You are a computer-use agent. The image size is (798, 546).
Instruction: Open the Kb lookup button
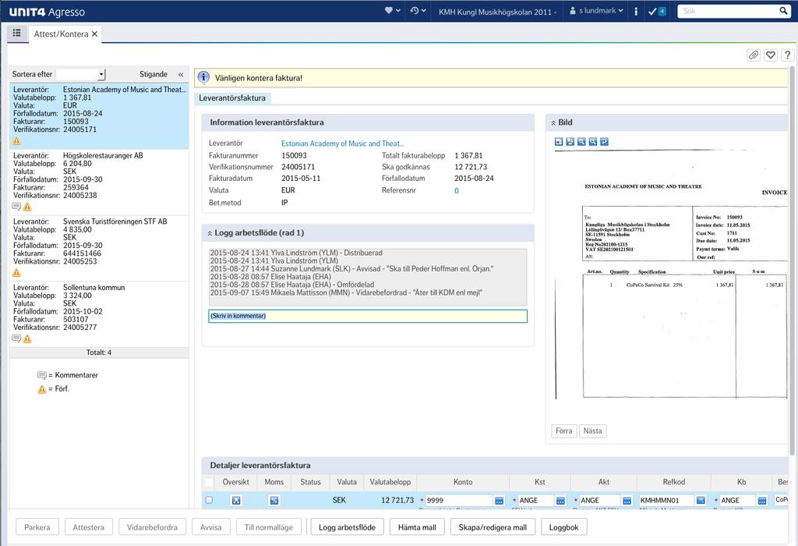point(762,501)
